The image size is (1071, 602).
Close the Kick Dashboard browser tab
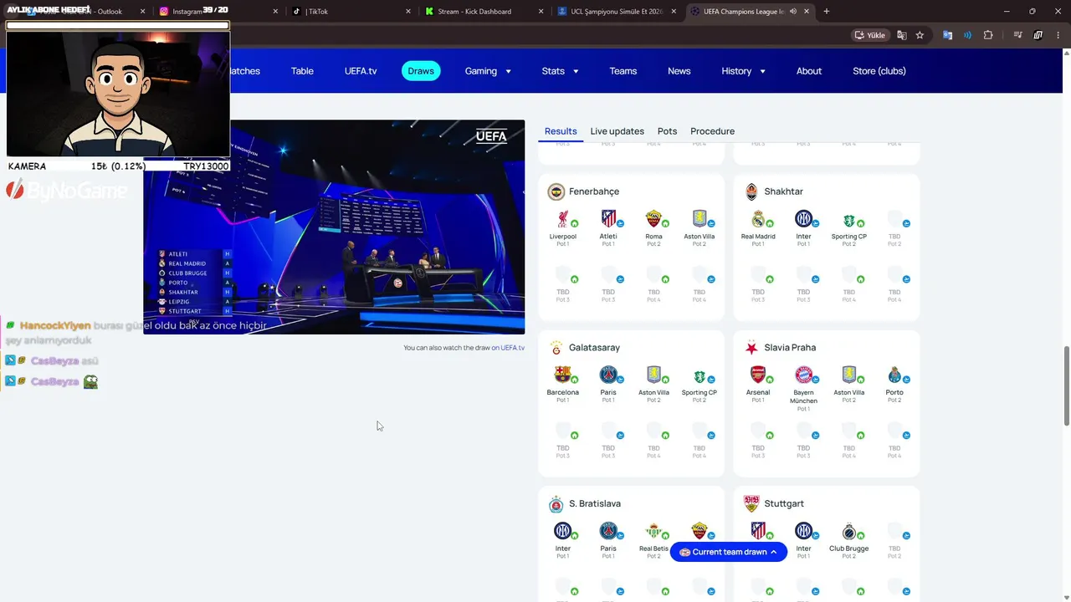542,12
